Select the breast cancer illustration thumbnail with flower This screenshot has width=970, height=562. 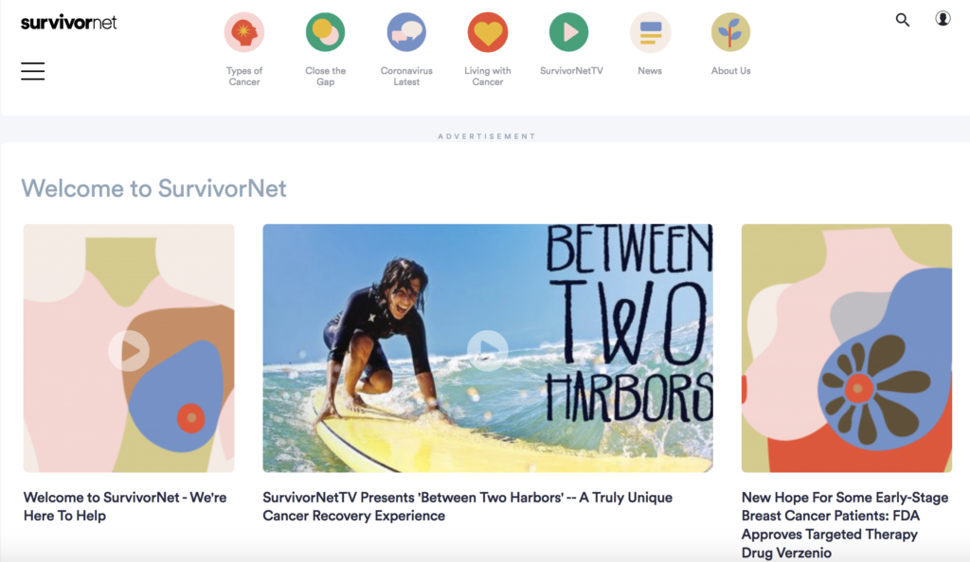pos(846,348)
